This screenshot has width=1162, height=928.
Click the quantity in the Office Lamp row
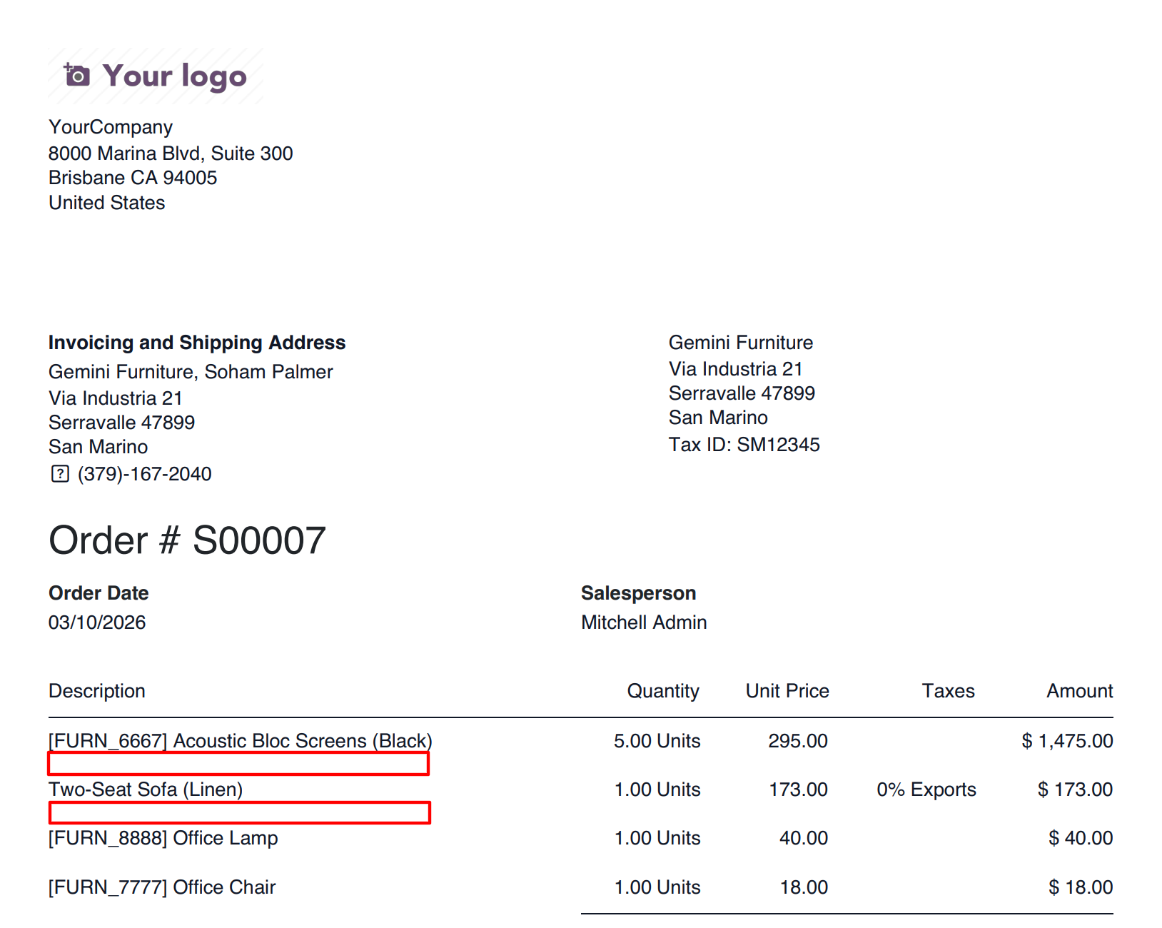point(658,838)
